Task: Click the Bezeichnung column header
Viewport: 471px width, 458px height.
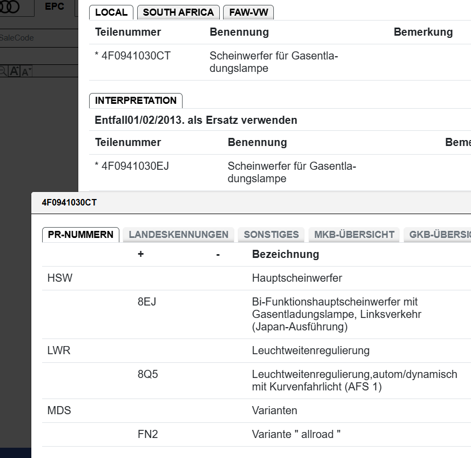Action: [x=286, y=254]
